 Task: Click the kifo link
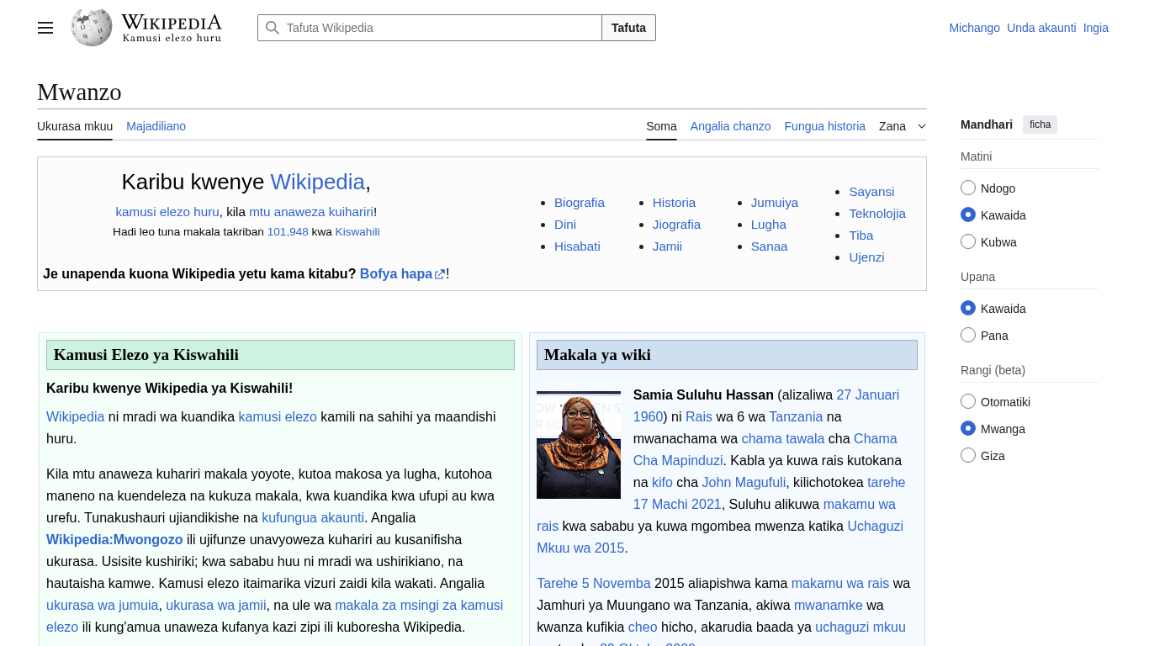click(x=662, y=482)
